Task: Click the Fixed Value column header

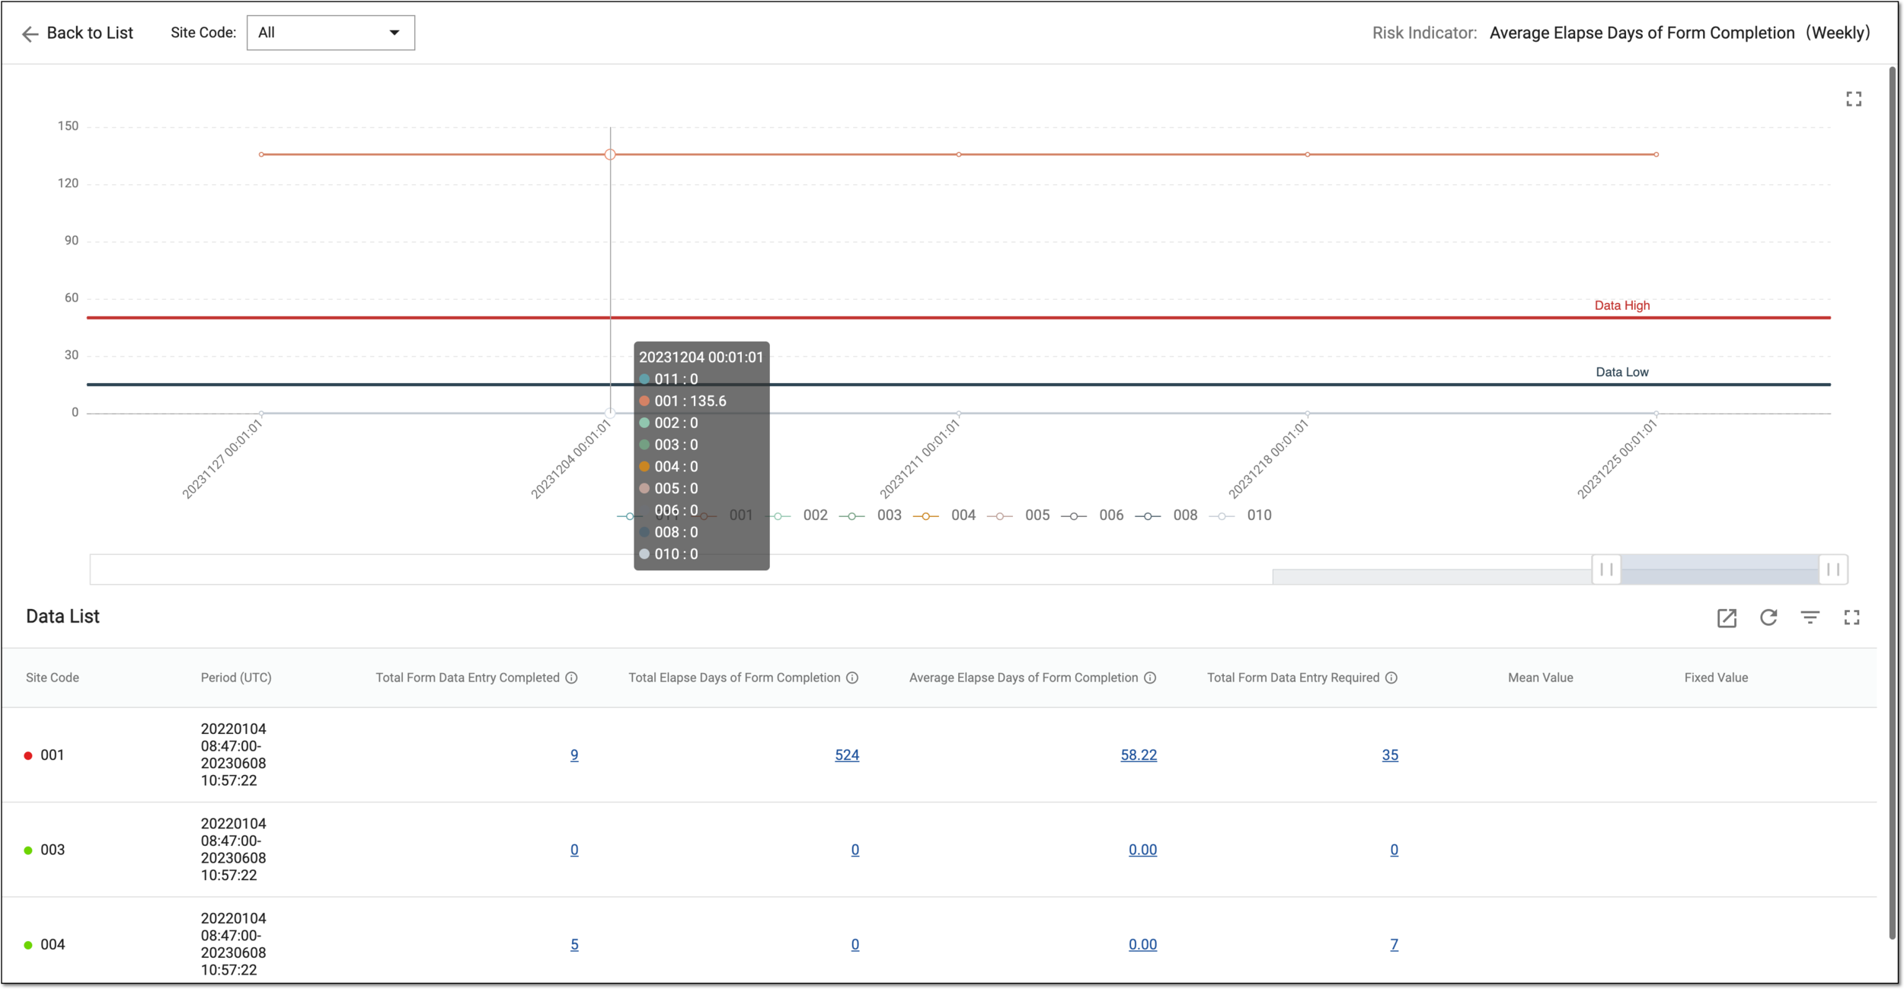Action: coord(1716,678)
